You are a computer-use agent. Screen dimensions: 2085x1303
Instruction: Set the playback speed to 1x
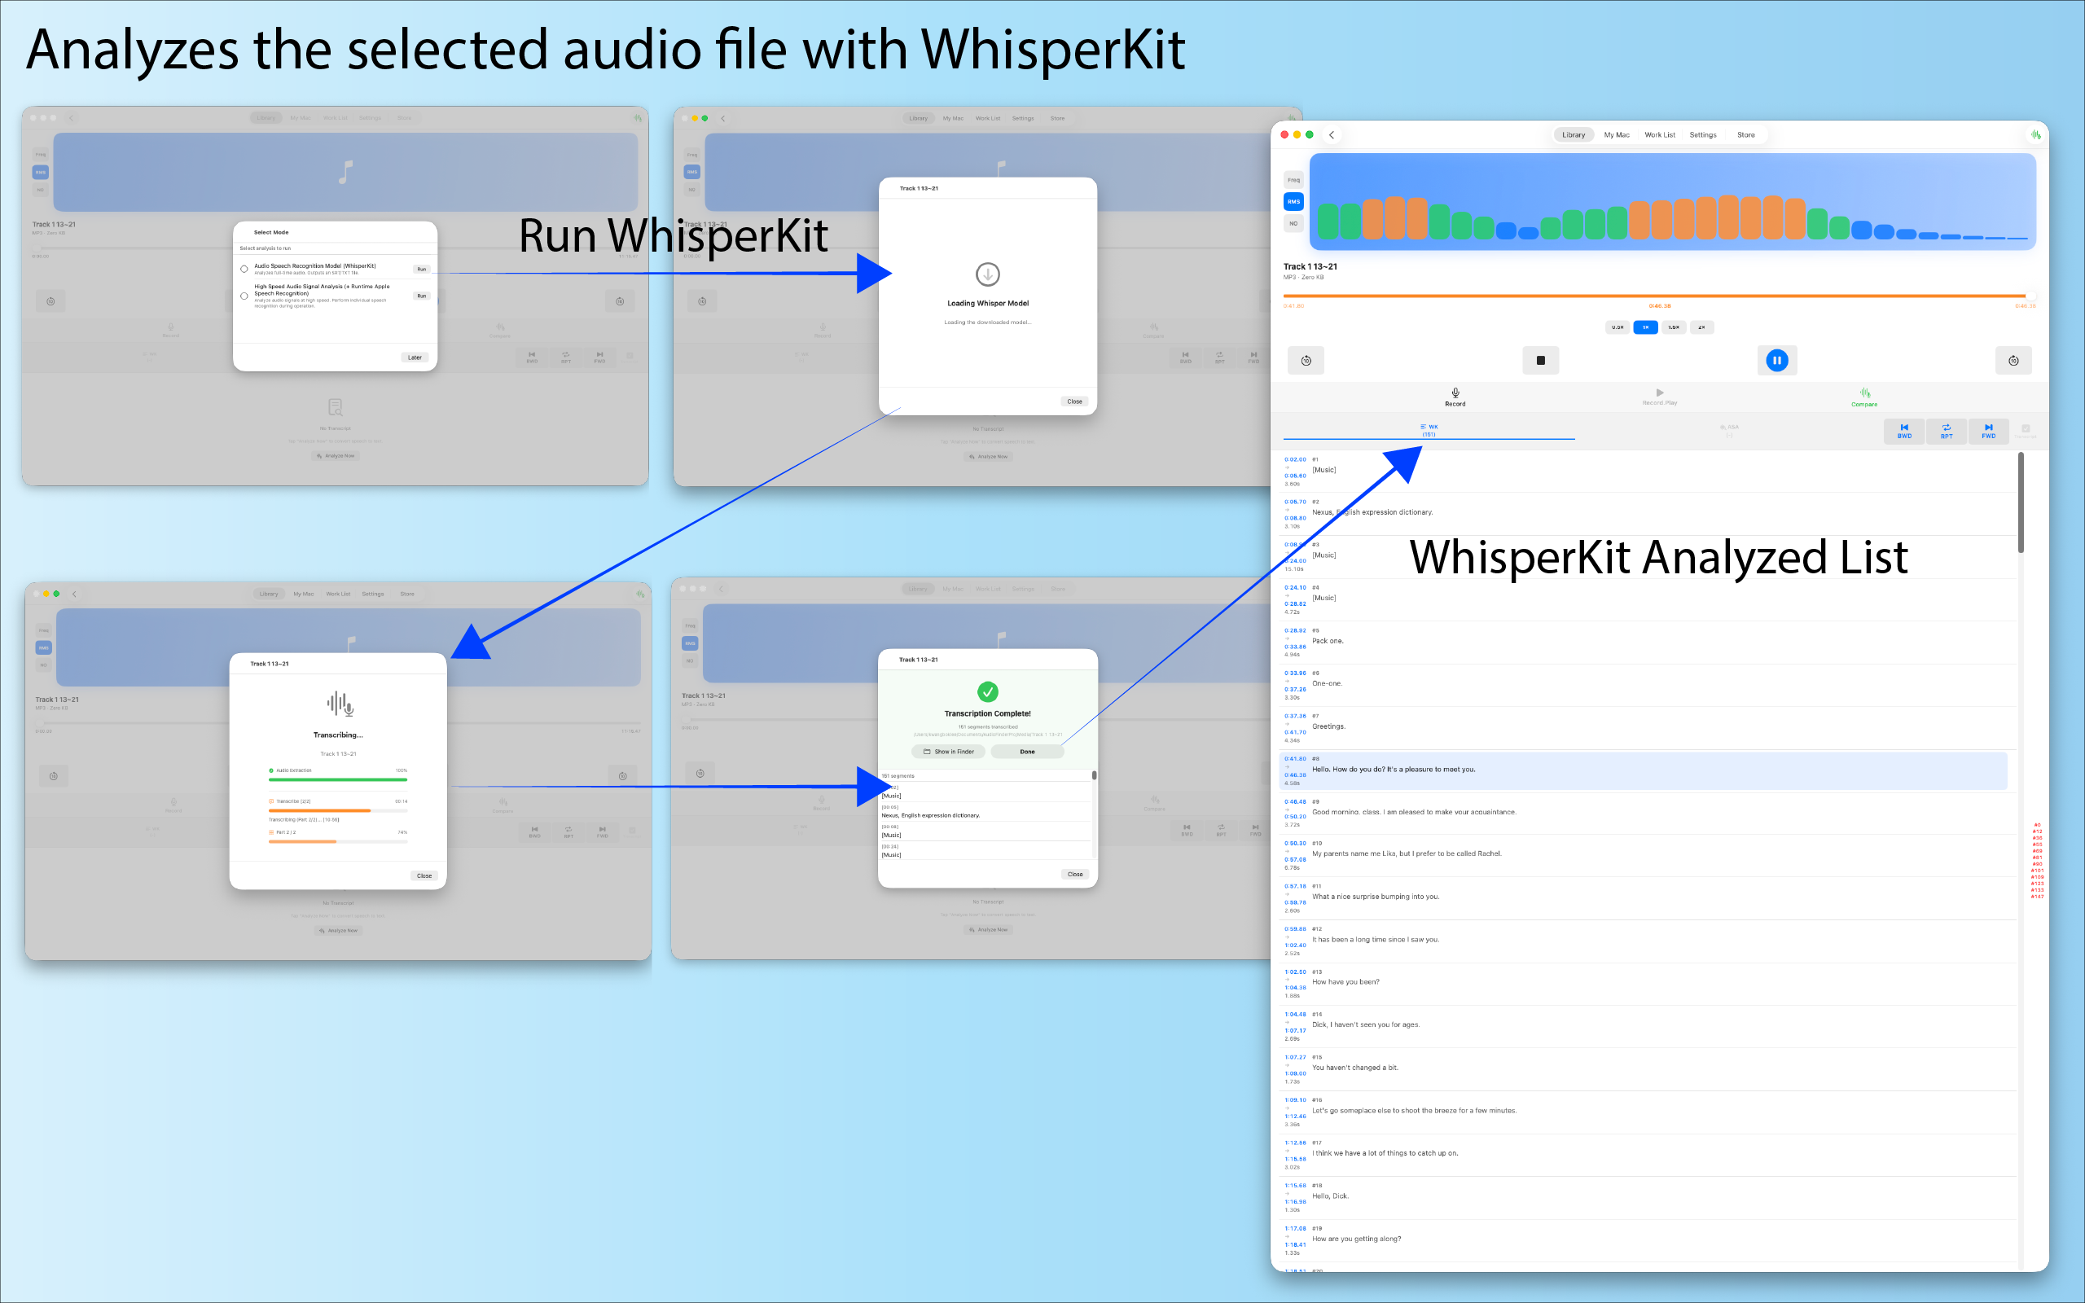point(1644,327)
